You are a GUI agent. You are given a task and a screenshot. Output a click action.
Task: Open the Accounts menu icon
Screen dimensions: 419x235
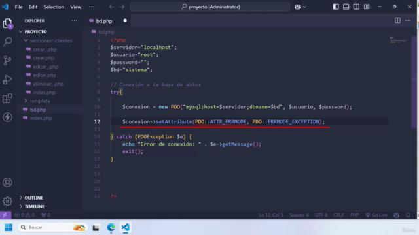point(7,183)
